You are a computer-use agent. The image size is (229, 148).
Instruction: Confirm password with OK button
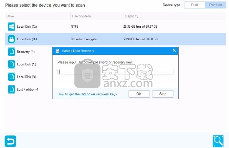[139, 94]
